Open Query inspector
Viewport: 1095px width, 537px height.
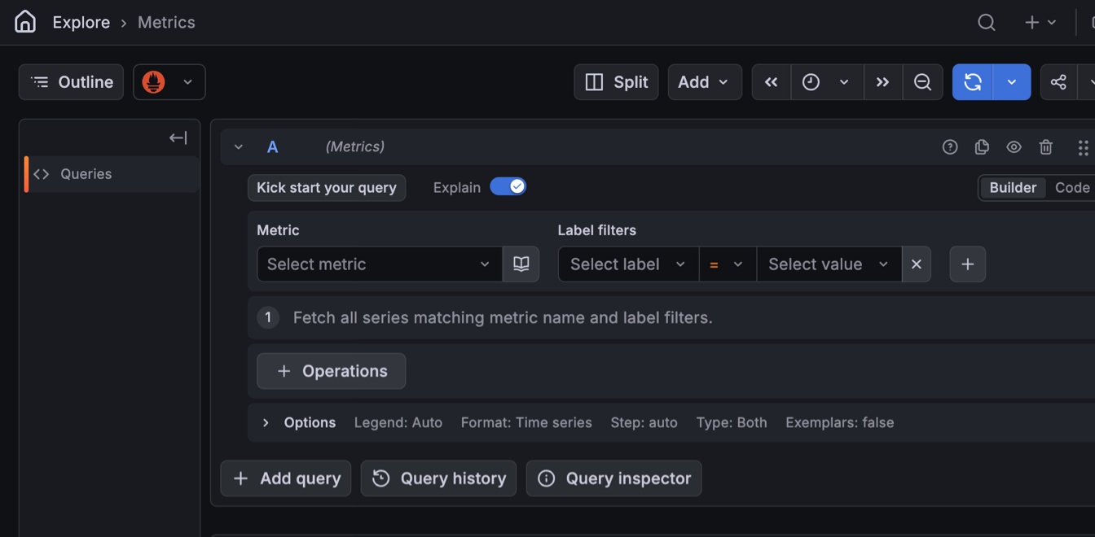(x=614, y=478)
